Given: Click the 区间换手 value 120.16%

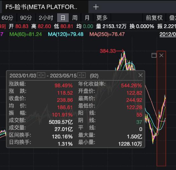Looking at the screenshot, I should click(62, 137).
